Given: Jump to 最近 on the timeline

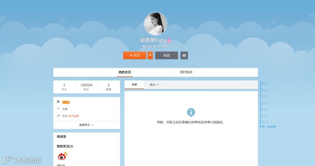Looking at the screenshot, I should pos(265,83).
